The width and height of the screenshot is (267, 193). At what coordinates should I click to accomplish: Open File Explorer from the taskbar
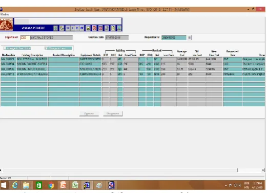[26, 185]
